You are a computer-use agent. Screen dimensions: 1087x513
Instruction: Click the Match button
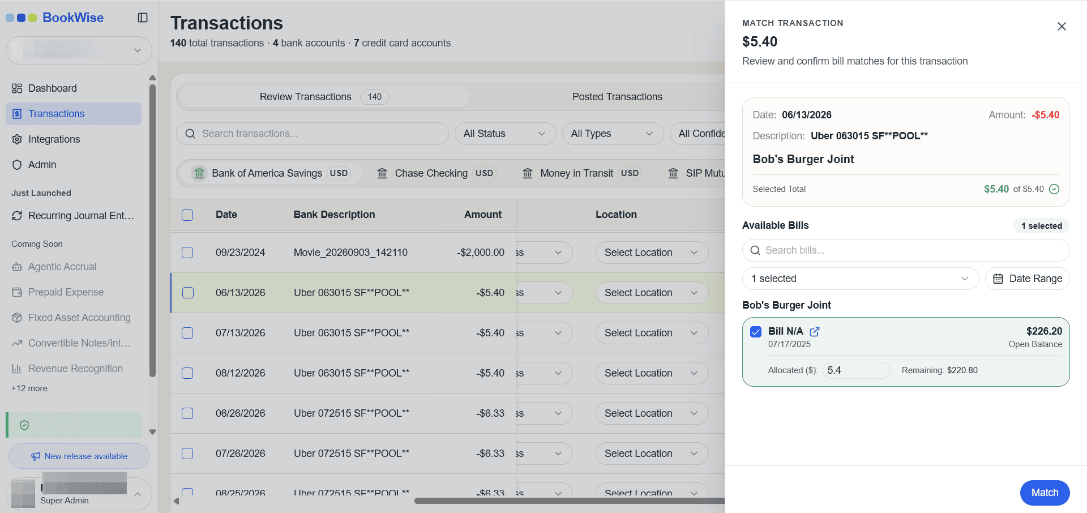[x=1045, y=493]
